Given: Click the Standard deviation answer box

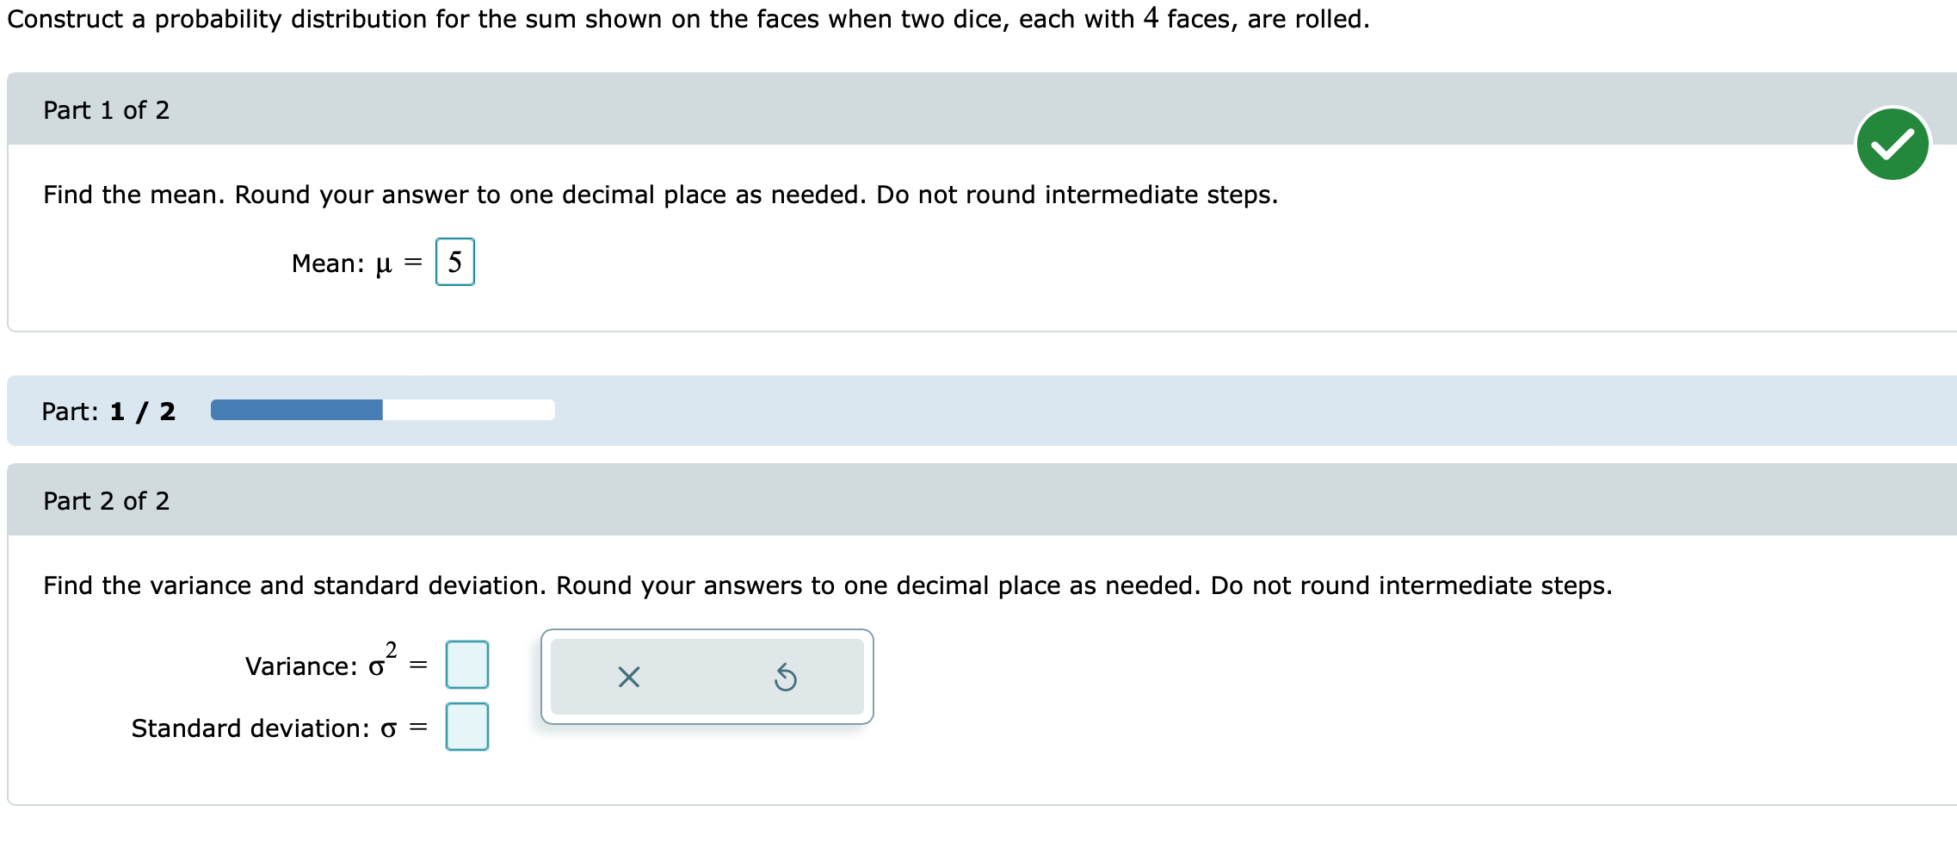Looking at the screenshot, I should [466, 727].
